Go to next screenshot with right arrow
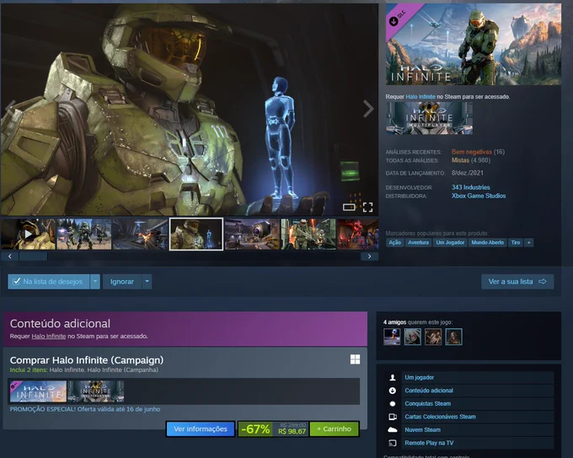573x458 pixels. coord(368,109)
